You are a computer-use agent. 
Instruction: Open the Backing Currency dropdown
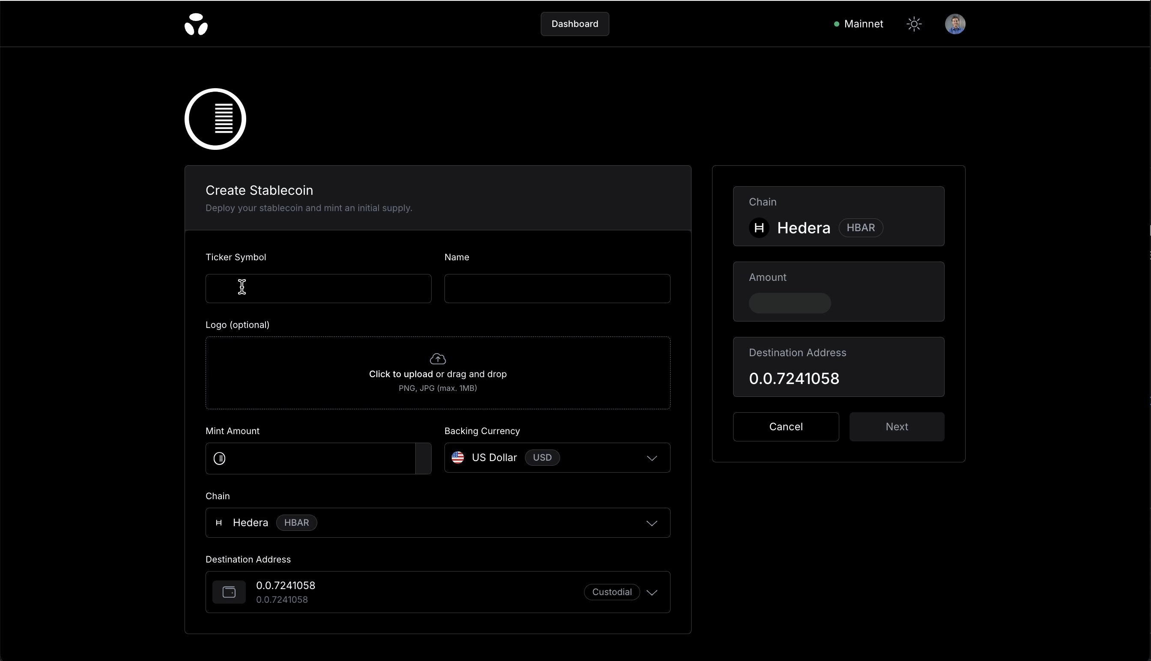pyautogui.click(x=652, y=458)
